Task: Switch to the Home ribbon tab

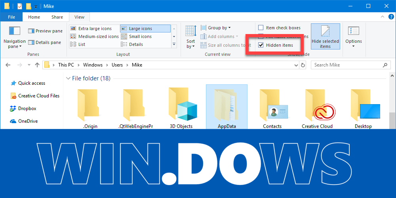Action: 34,17
